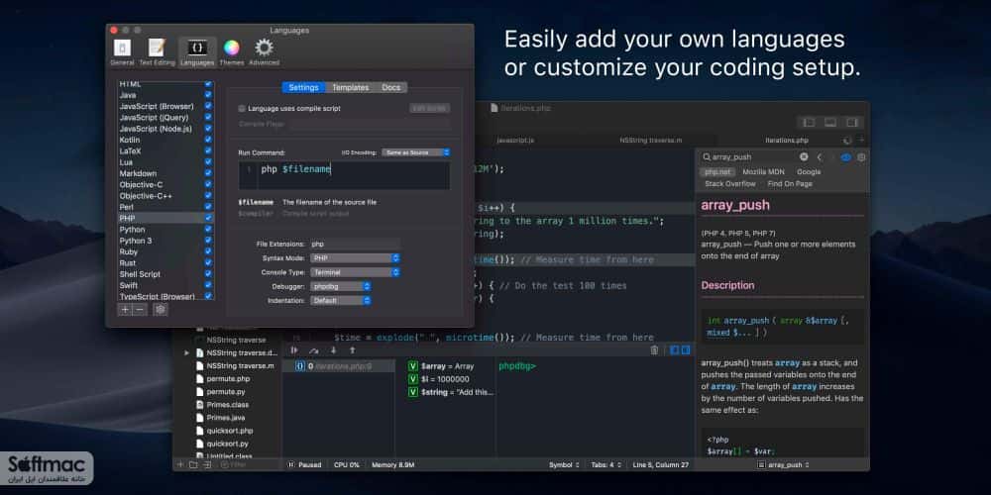Uncheck the LaTeX language checkbox

[208, 150]
